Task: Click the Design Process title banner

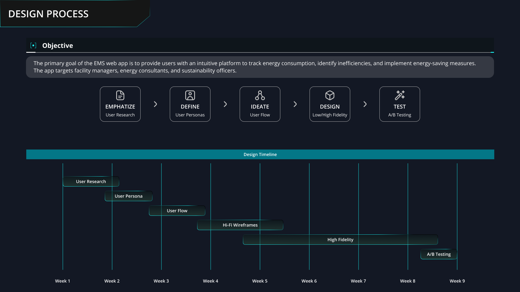Action: (x=48, y=14)
